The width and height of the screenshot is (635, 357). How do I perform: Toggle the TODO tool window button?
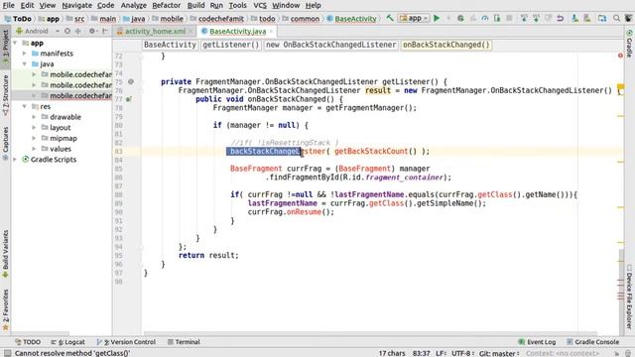point(28,342)
